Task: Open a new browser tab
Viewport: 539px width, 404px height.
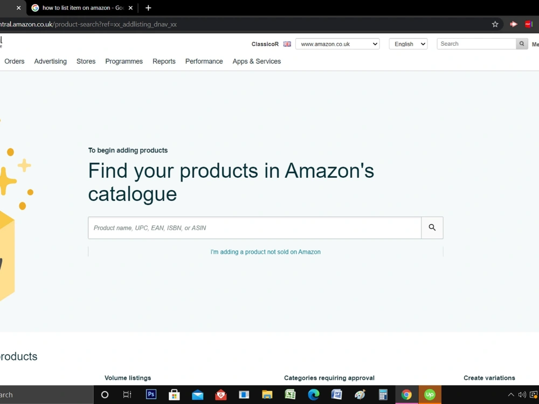Action: click(x=148, y=8)
